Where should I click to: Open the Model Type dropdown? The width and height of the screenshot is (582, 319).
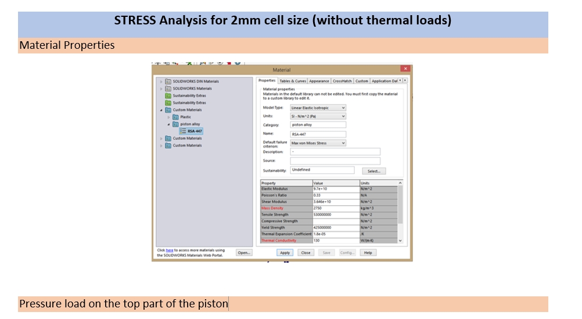click(x=343, y=108)
